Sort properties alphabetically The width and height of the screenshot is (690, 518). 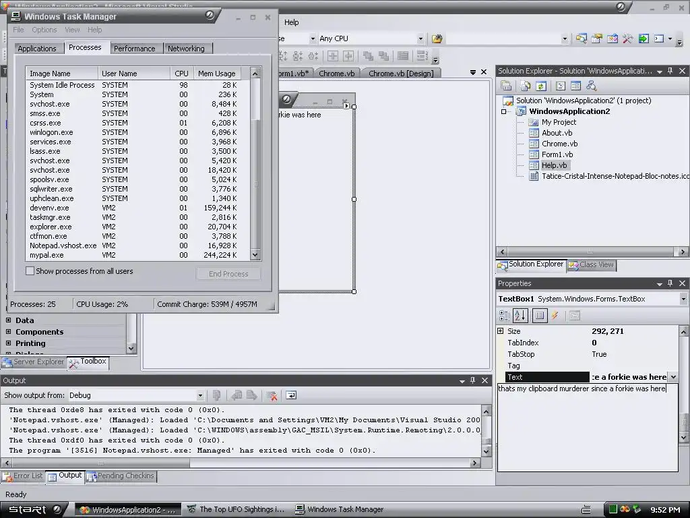click(x=520, y=316)
